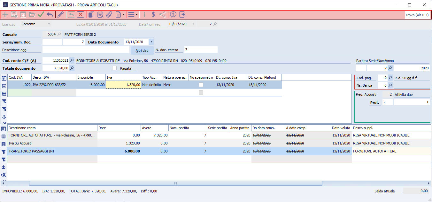Click the lookup magnifier next to Cod. pag.

pos(390,78)
